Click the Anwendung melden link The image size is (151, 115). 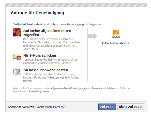[39, 91]
